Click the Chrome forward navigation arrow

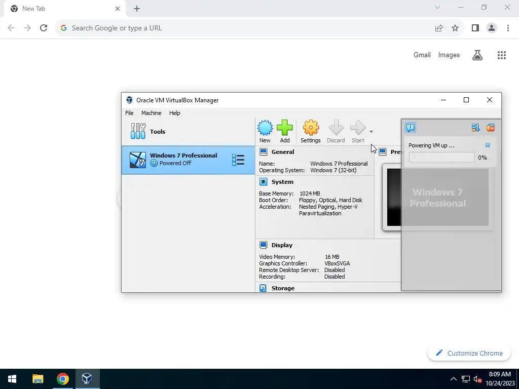tap(27, 28)
